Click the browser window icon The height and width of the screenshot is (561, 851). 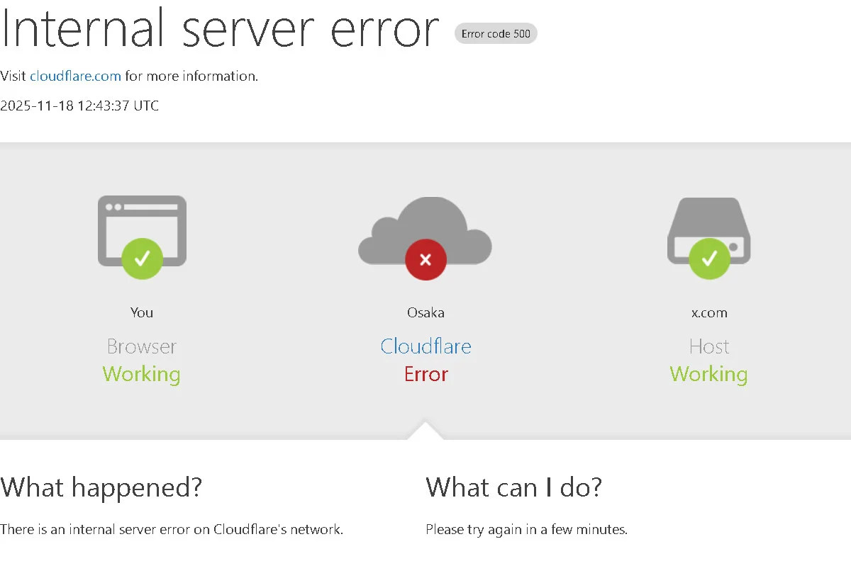(x=142, y=220)
